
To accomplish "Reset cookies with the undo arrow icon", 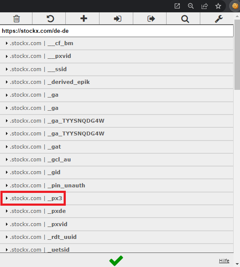I will (x=50, y=19).
